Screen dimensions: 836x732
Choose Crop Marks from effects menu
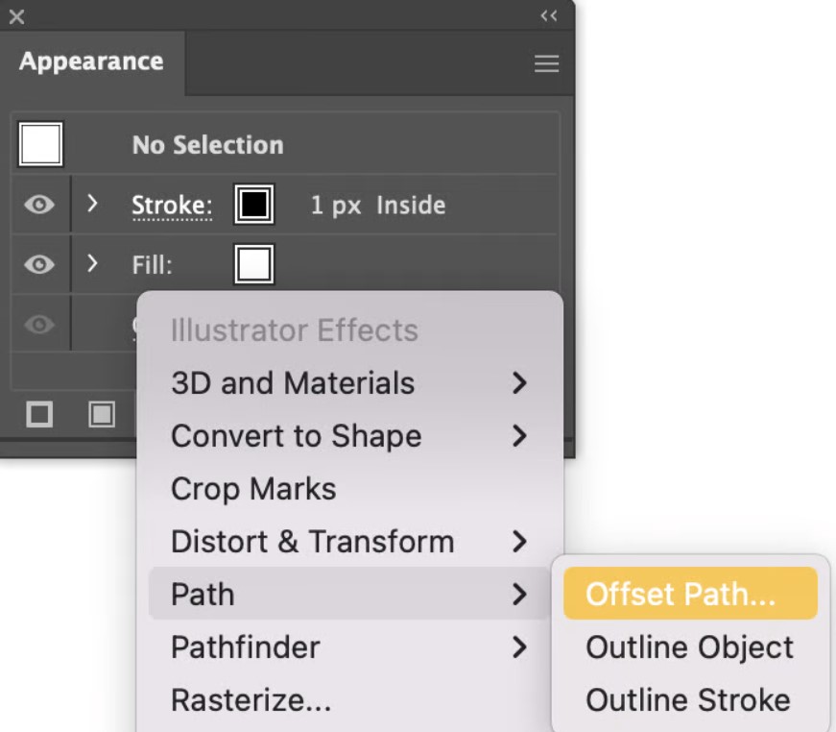click(x=349, y=488)
